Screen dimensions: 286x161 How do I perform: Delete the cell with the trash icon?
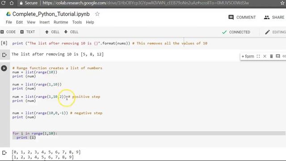point(271,56)
